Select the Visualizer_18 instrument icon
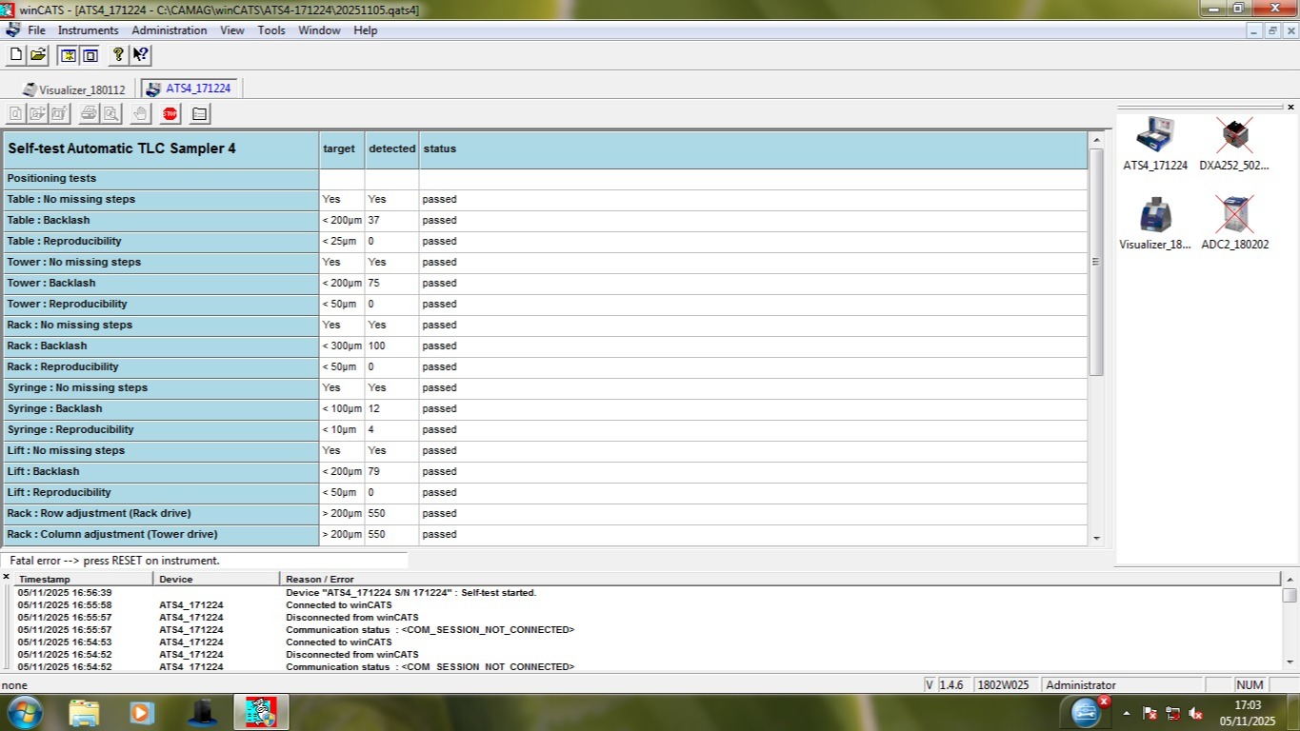The width and height of the screenshot is (1300, 731). coord(1153,214)
